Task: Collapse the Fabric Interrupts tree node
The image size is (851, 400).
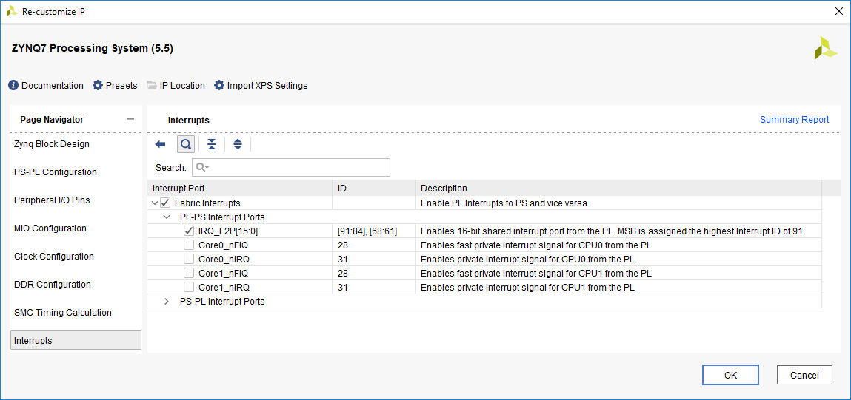Action: [156, 203]
